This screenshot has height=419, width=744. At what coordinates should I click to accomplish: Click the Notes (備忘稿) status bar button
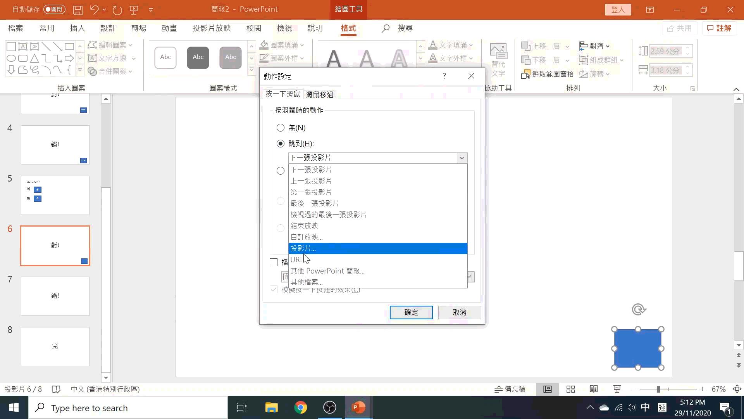[x=510, y=389]
